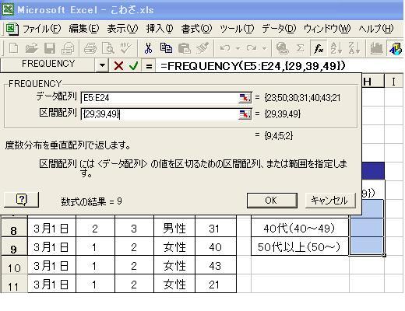Collapse dialog button for 区間配列 field

tap(245, 114)
